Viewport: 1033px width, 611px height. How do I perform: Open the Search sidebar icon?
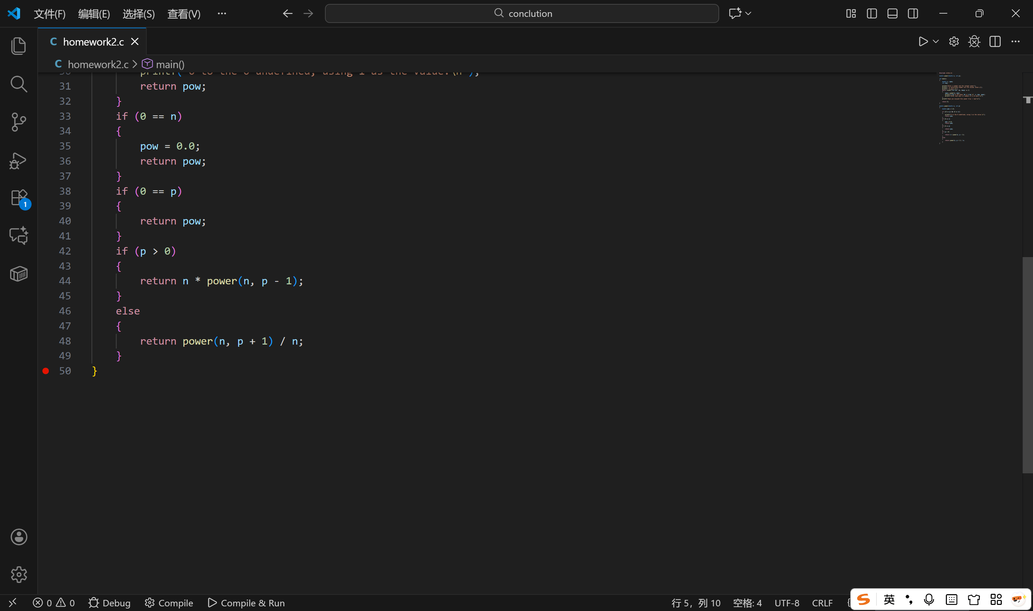pos(19,84)
